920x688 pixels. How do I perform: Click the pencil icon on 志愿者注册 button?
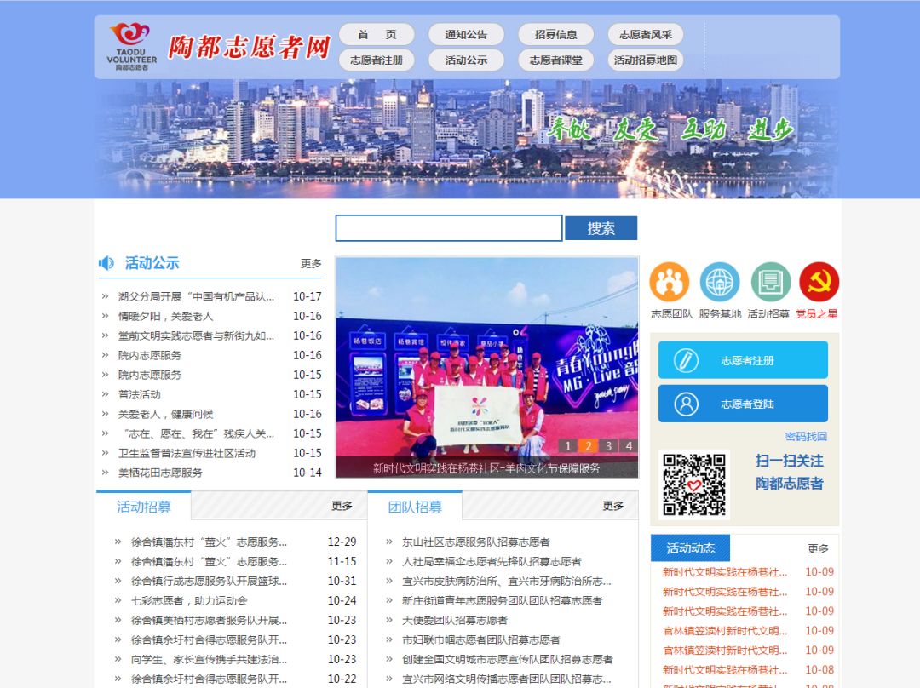pyautogui.click(x=685, y=360)
